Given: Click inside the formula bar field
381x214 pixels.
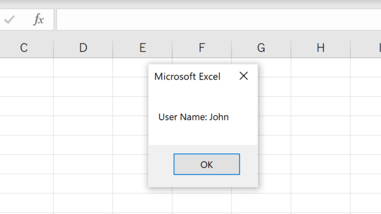Looking at the screenshot, I should tap(218, 20).
